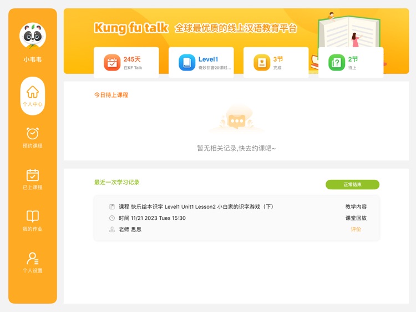Open 个人中心 home icon in sidebar
This screenshot has width=416, height=312.
coord(33,92)
